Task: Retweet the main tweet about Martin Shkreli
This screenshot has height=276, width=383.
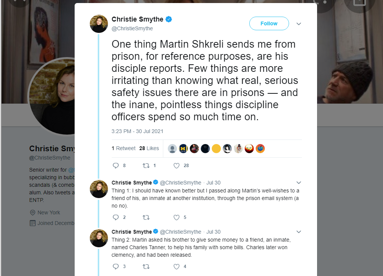Action: [x=146, y=166]
